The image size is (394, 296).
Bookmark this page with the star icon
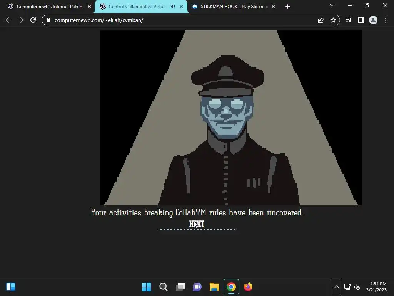(333, 20)
